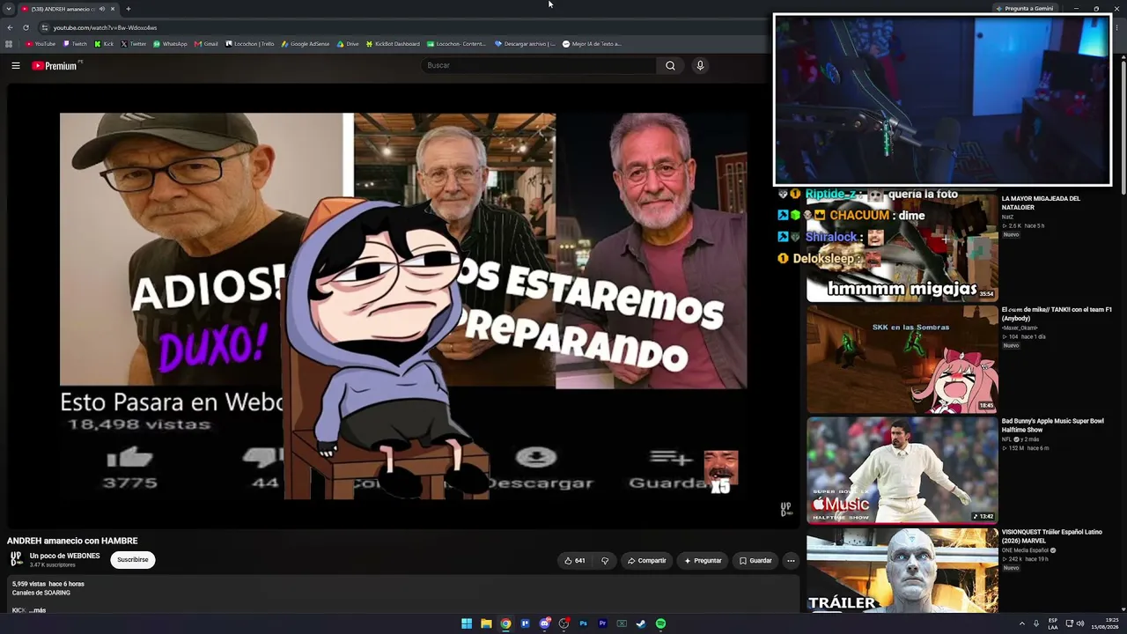
Task: Open the Mejor IA de Texto bookmark
Action: (592, 44)
